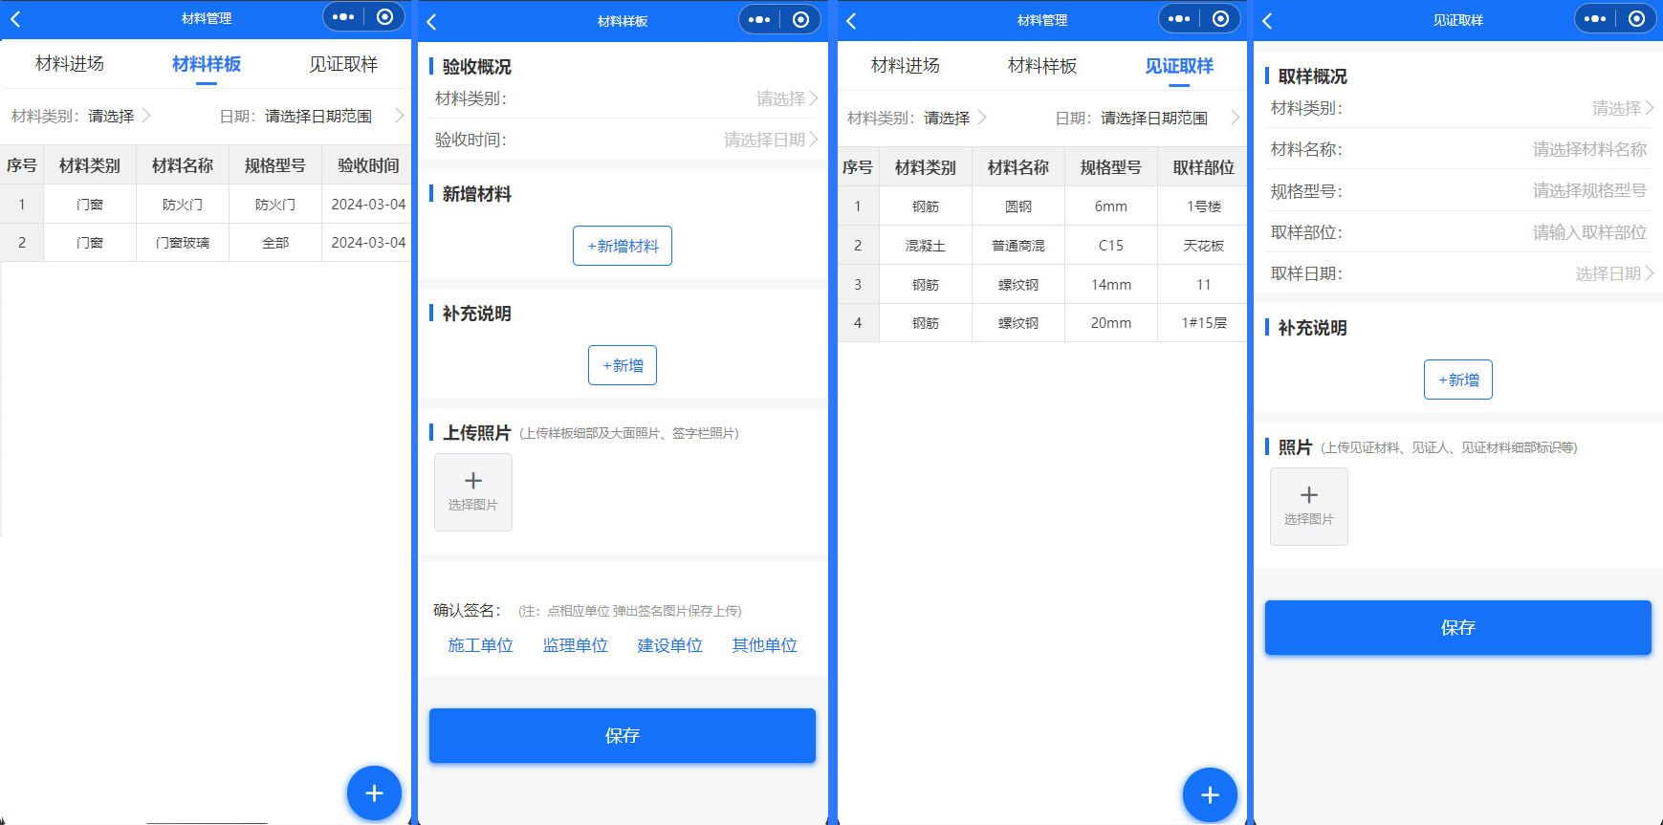The height and width of the screenshot is (825, 1663).
Task: Tap back arrow in first 材料管理 header
Action: (15, 19)
